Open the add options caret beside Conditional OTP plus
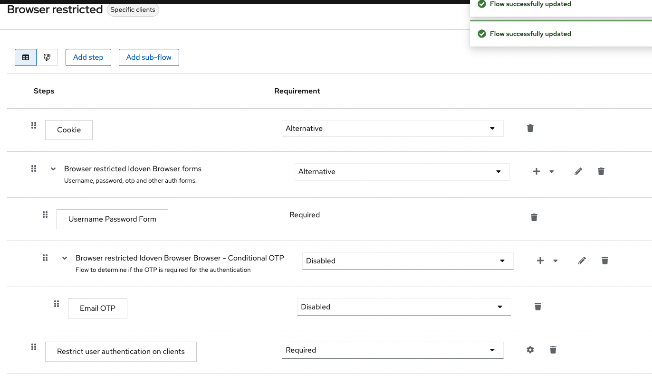The width and height of the screenshot is (652, 382). (556, 261)
